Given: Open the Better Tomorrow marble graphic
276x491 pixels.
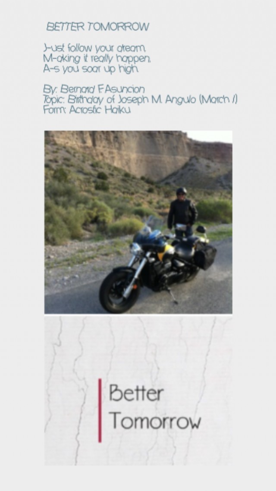Looking at the screenshot, I should (138, 391).
